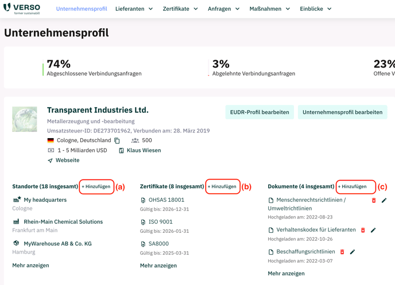Open the Maßnahmen dropdown menu
This screenshot has height=285, width=395.
tap(269, 9)
